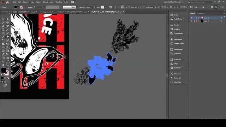
Task: Open the stroke weight dropdown
Action: 44,7
